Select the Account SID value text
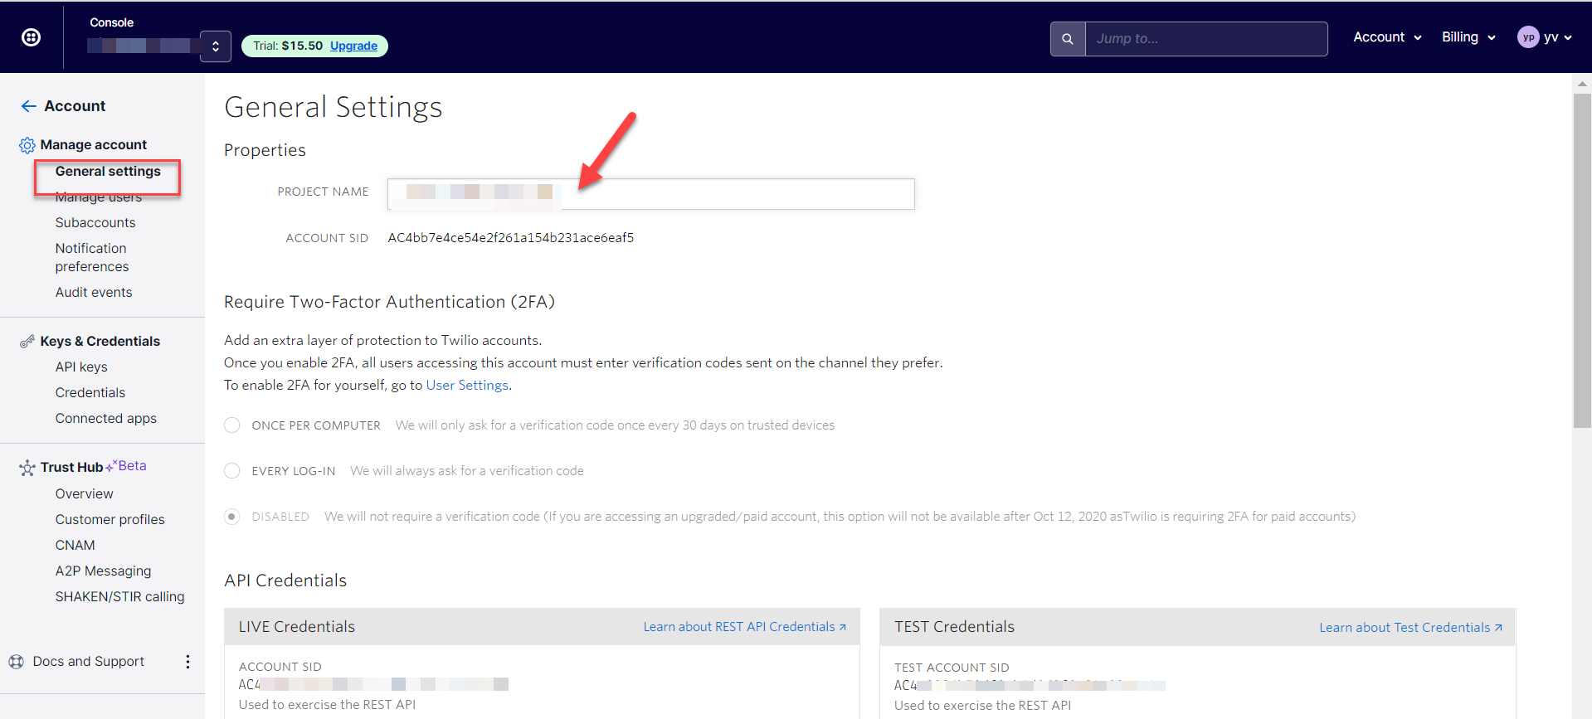Image resolution: width=1592 pixels, height=719 pixels. point(511,238)
